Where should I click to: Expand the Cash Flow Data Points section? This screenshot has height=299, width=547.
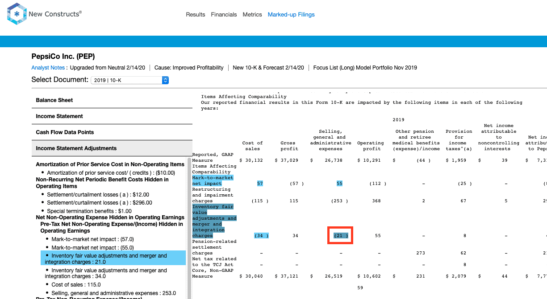112,132
